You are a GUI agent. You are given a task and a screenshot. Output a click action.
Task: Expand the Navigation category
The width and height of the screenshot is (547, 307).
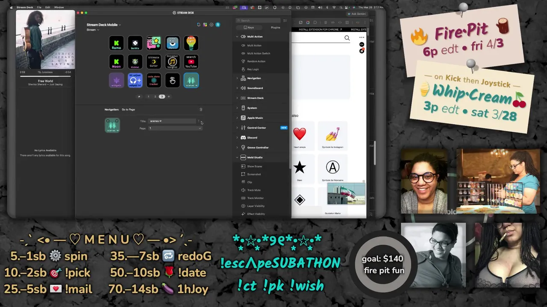(x=237, y=78)
